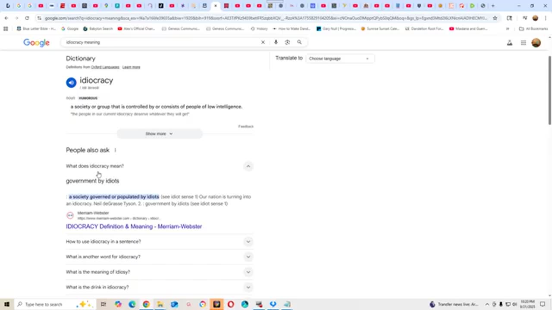Show overflow bookmarks chevron
The height and width of the screenshot is (310, 552).
tap(507, 28)
